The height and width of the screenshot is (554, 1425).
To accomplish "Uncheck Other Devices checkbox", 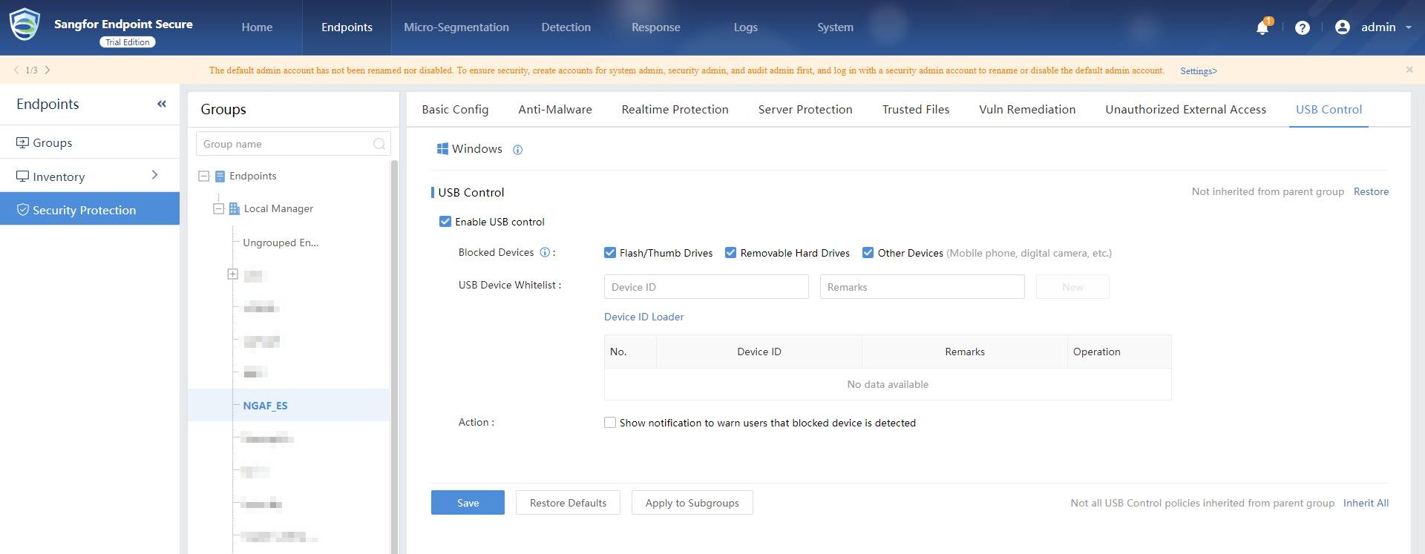I will pos(868,252).
